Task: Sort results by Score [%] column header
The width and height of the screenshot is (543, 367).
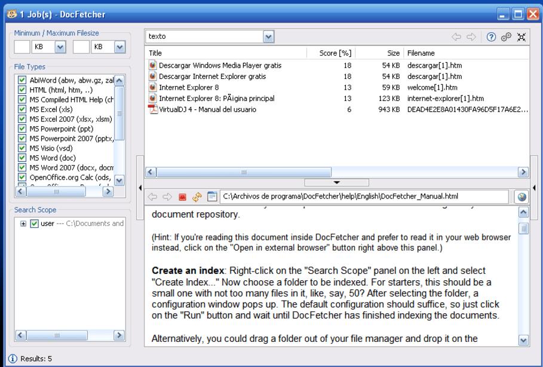Action: point(336,53)
